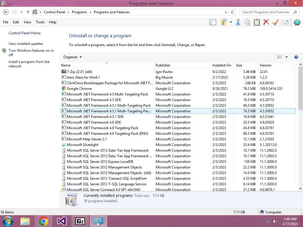Sort by the Publisher column header
303x227 pixels.
click(182, 65)
